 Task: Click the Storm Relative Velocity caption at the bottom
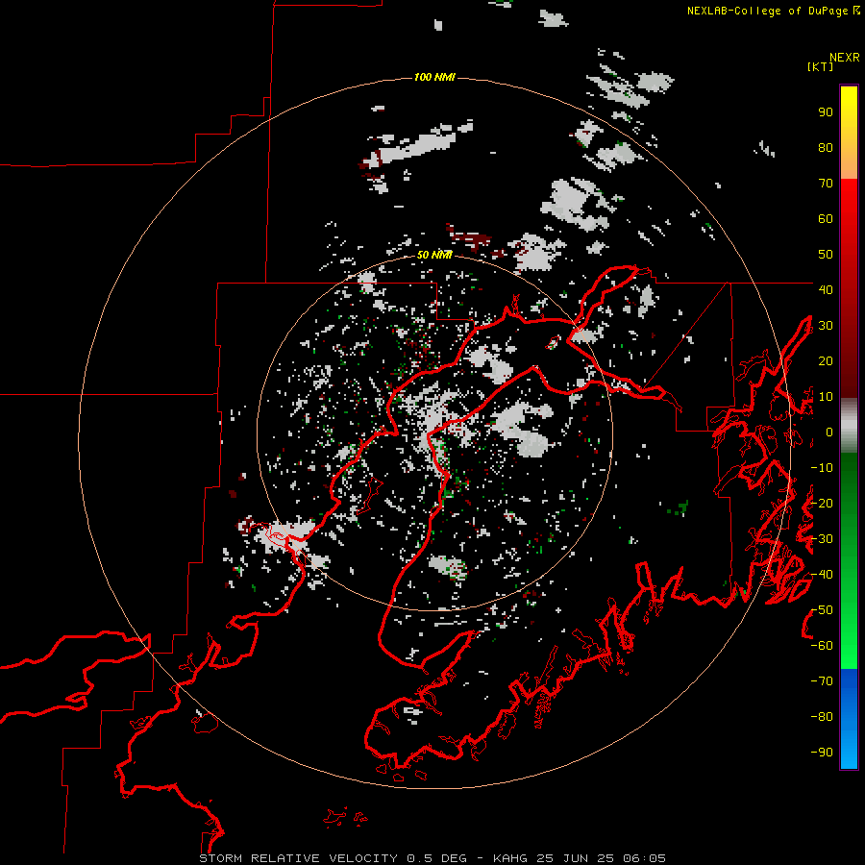tap(432, 858)
